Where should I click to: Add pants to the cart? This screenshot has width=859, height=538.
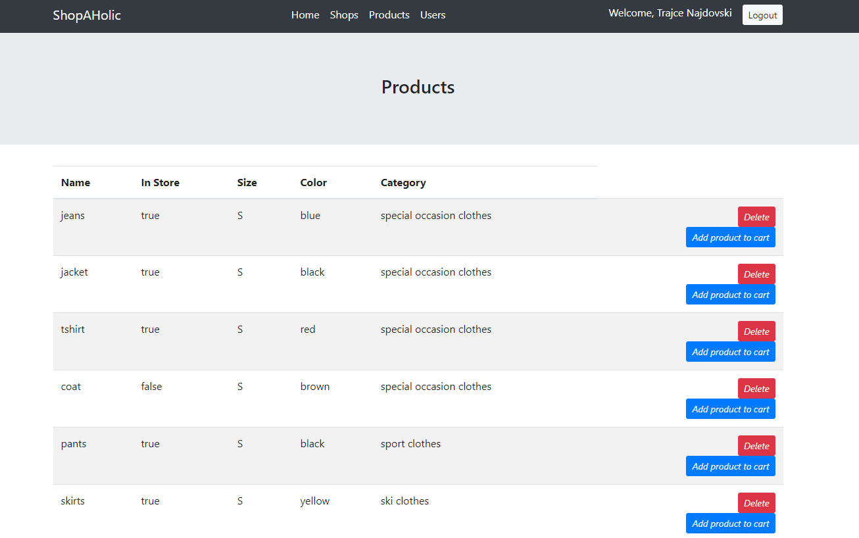pyautogui.click(x=730, y=466)
